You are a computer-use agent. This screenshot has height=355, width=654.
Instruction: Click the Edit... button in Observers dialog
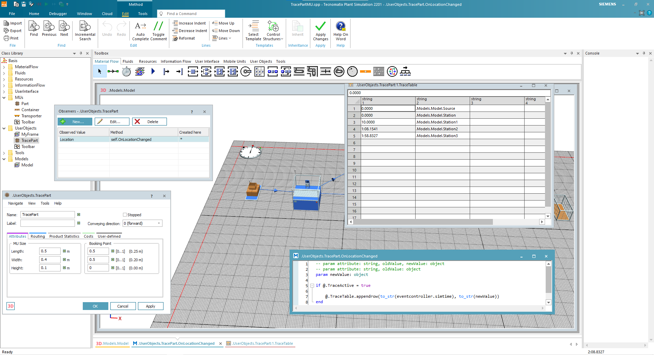(x=112, y=122)
